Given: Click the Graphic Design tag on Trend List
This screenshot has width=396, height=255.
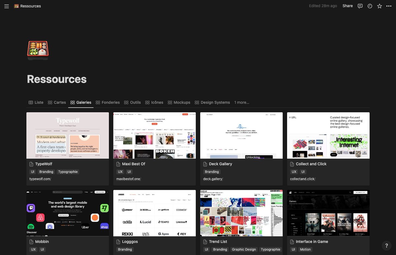Looking at the screenshot, I should 244,249.
